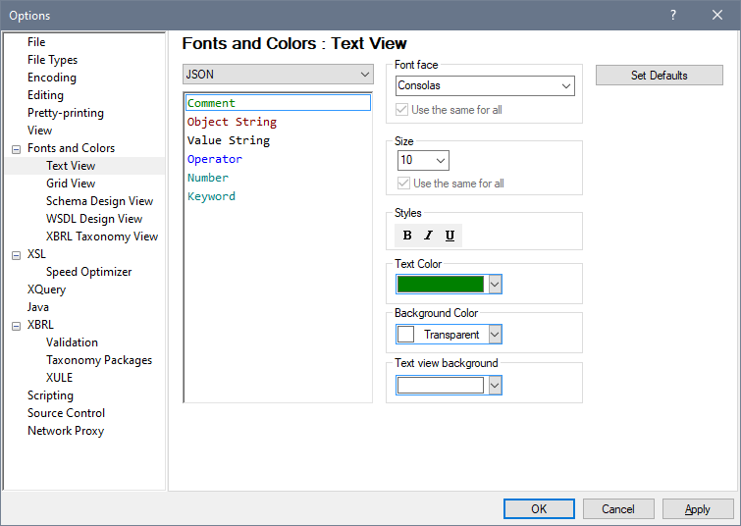
Task: Click the question mark help icon
Action: tap(673, 15)
